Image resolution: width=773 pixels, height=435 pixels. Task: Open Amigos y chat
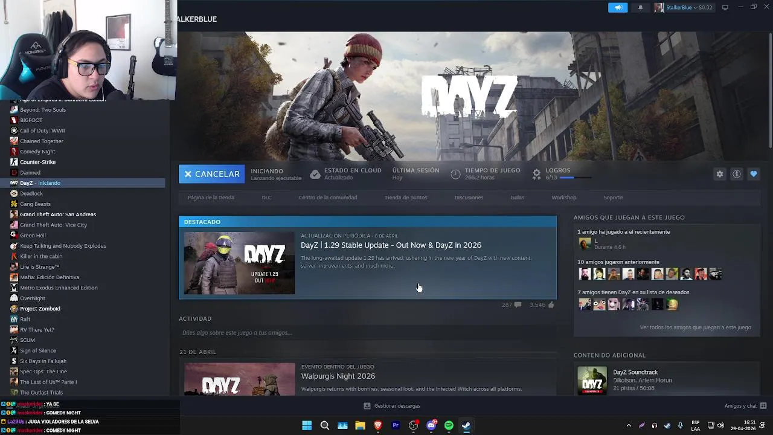(745, 406)
